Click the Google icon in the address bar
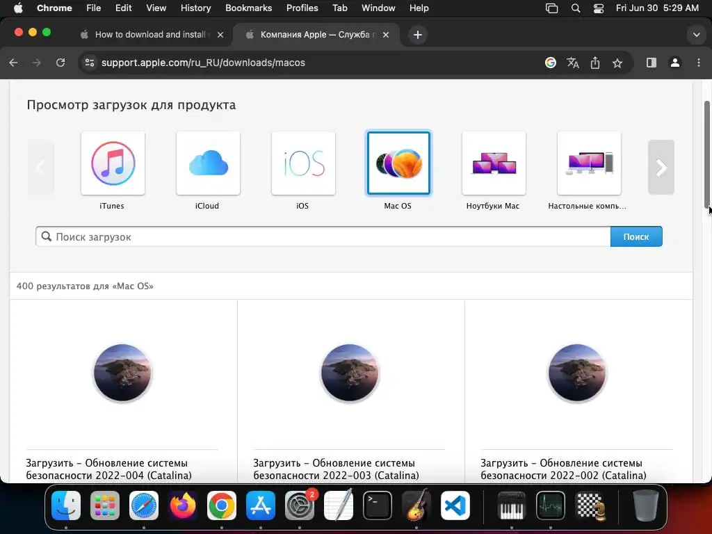Viewport: 712px width, 534px height. 551,63
